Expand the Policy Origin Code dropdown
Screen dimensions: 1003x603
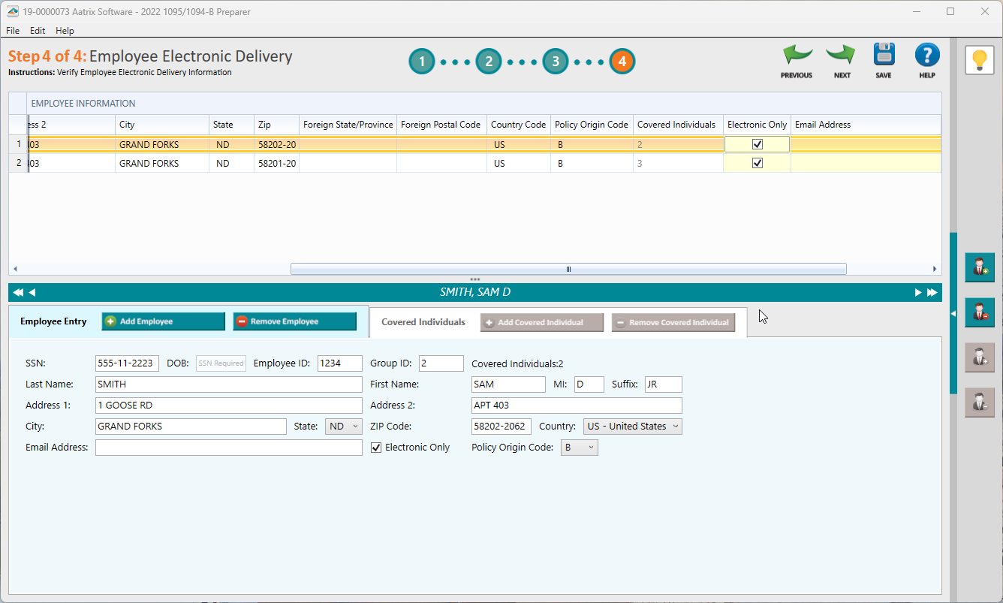click(x=579, y=447)
